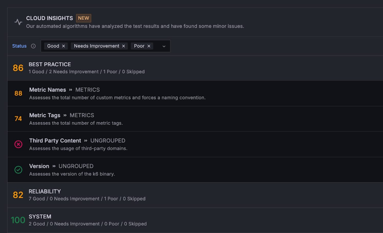Expand the SYSTEM section
This screenshot has width=383, height=233.
click(x=195, y=220)
